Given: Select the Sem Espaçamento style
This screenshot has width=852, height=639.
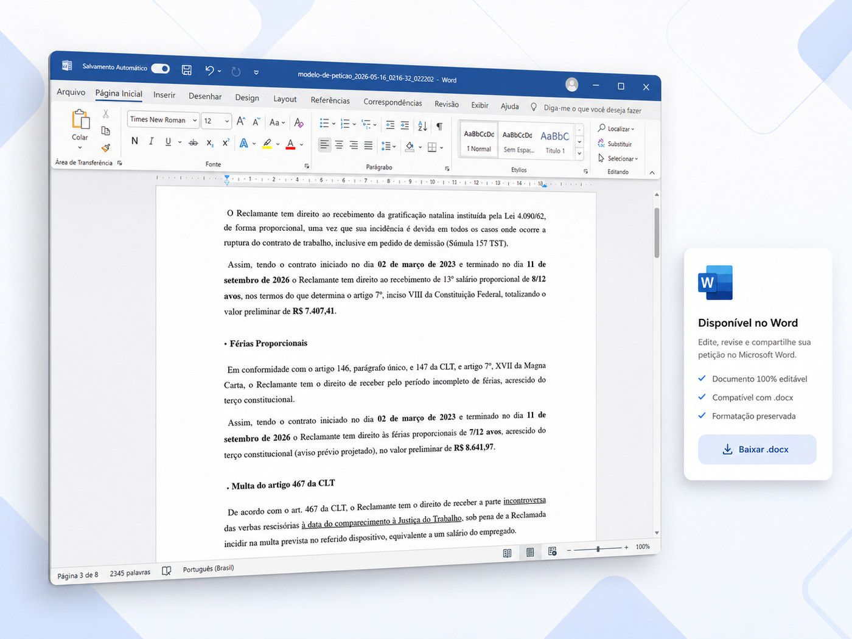Looking at the screenshot, I should click(x=517, y=142).
